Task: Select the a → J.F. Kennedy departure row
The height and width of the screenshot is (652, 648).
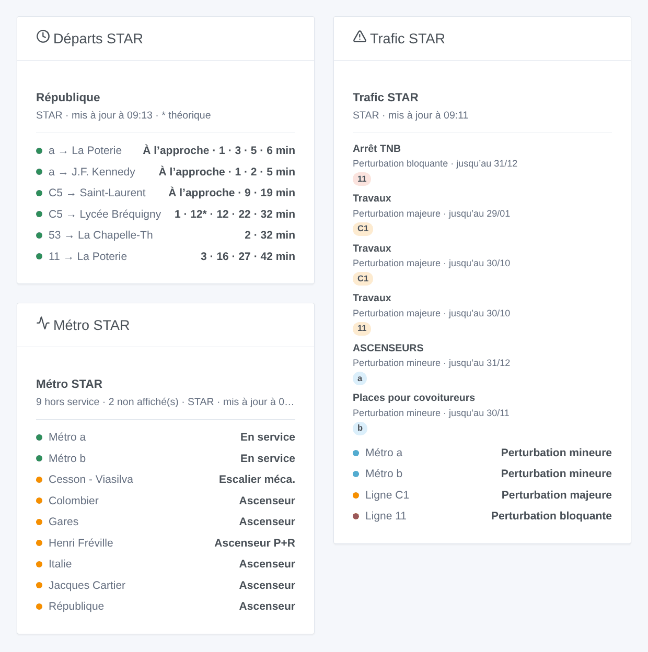Action: (x=166, y=172)
